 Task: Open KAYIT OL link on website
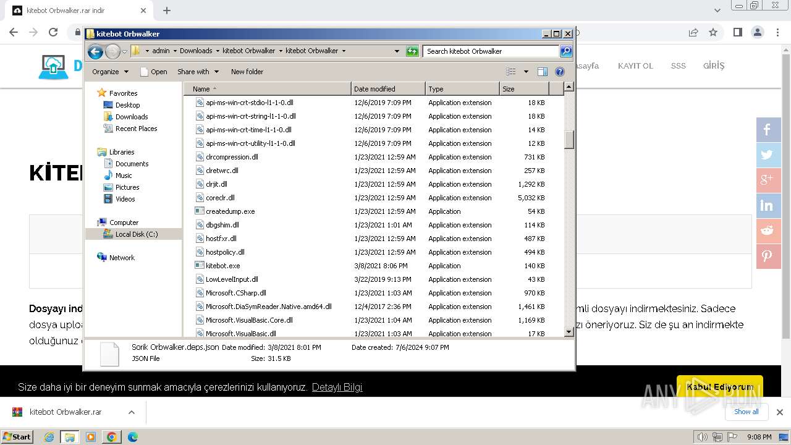click(x=635, y=66)
